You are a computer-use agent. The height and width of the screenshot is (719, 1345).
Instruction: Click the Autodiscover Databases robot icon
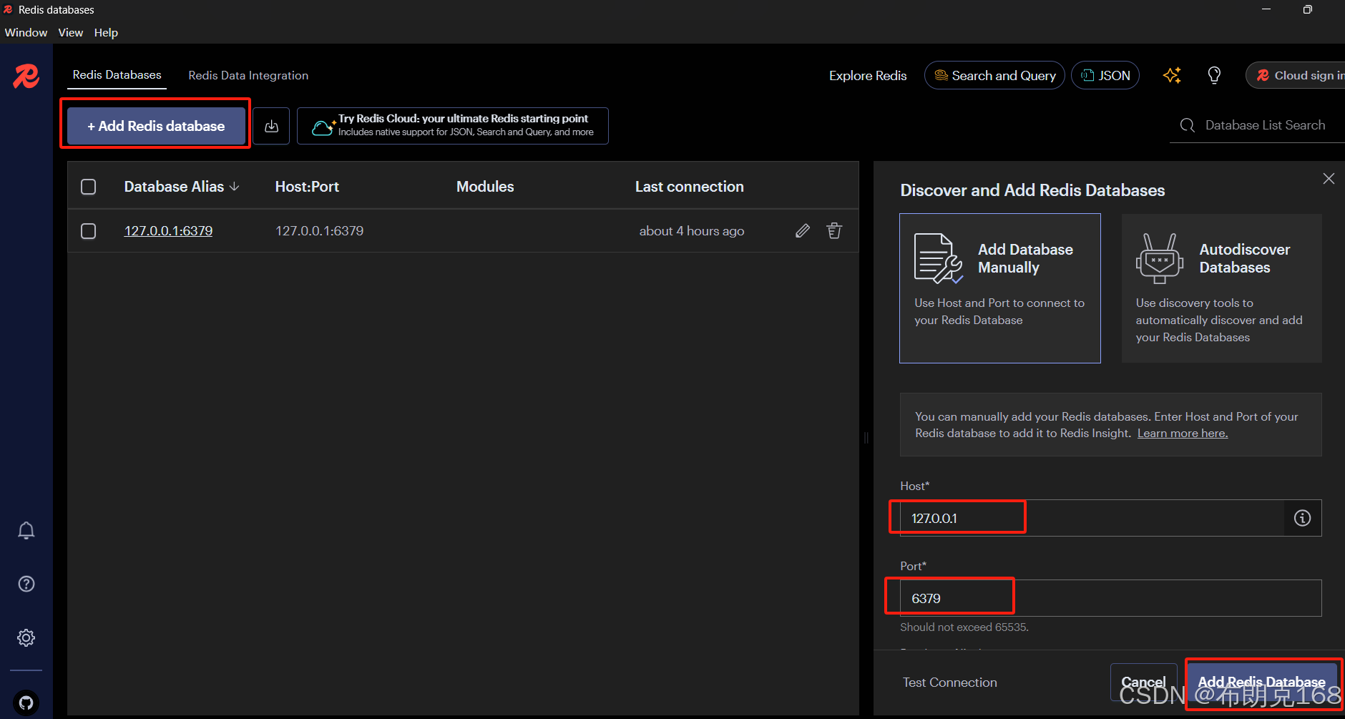[1160, 258]
